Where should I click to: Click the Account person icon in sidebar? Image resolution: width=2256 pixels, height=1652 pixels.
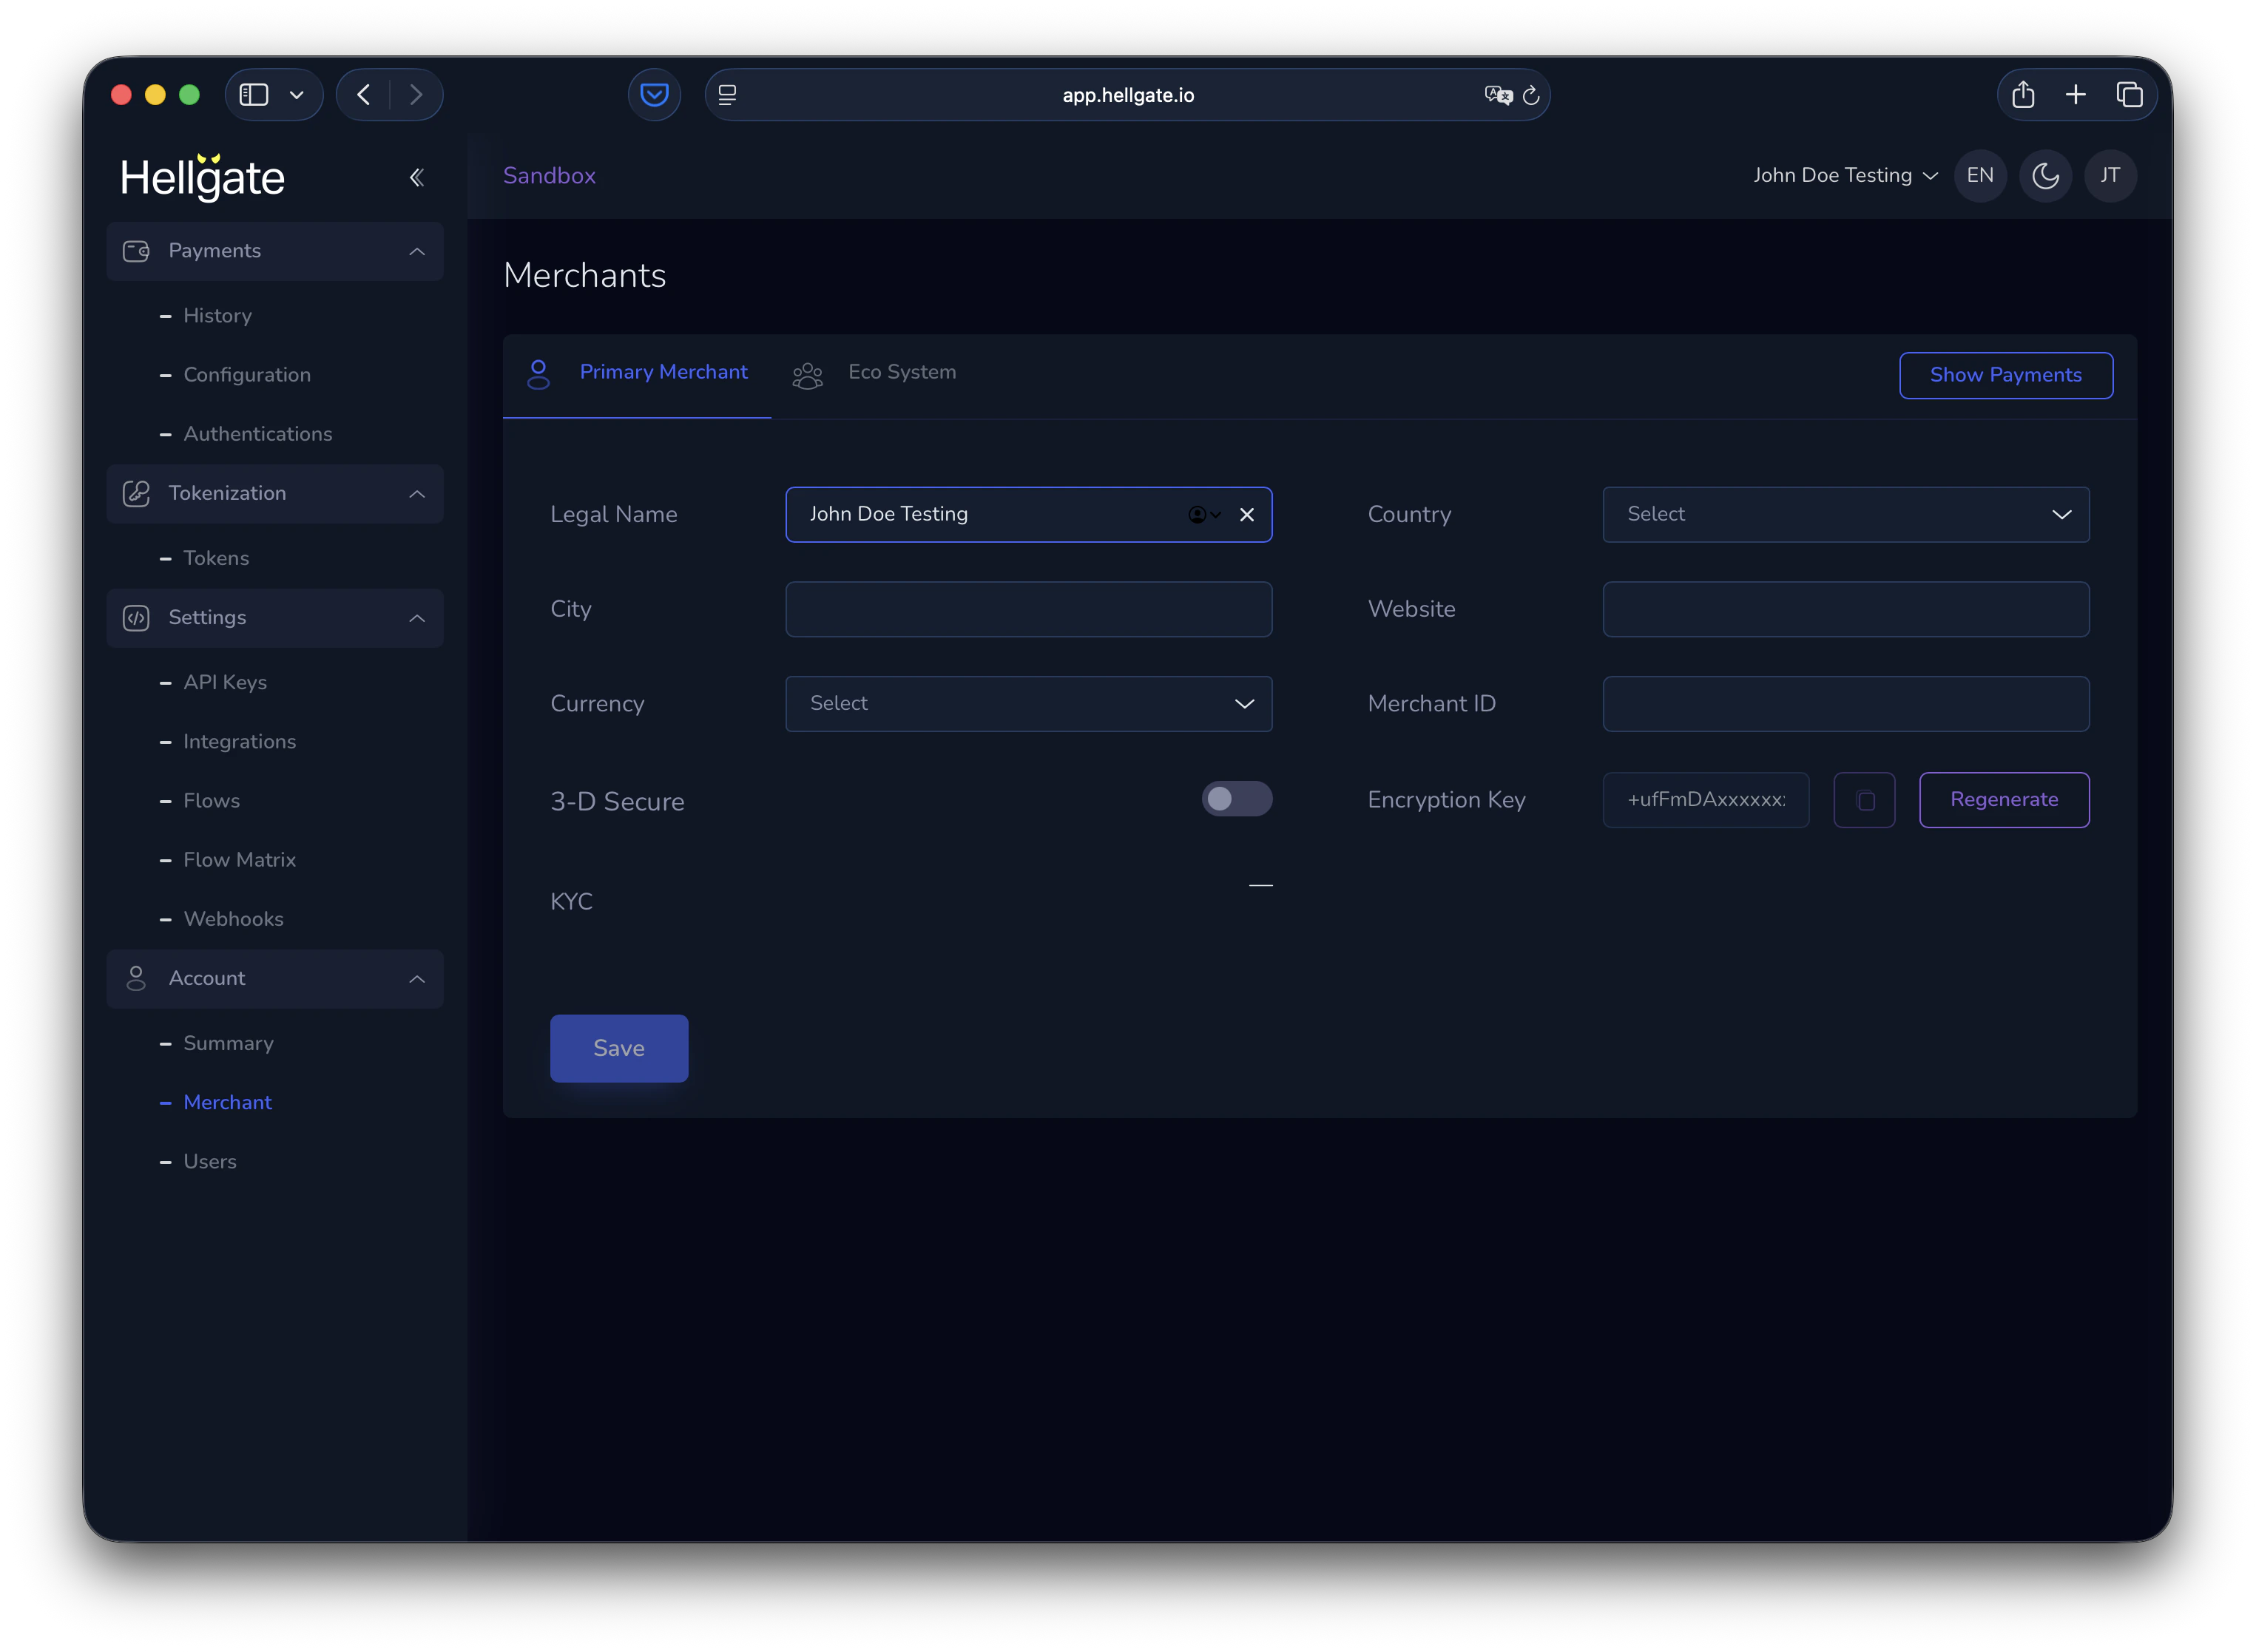click(x=136, y=978)
